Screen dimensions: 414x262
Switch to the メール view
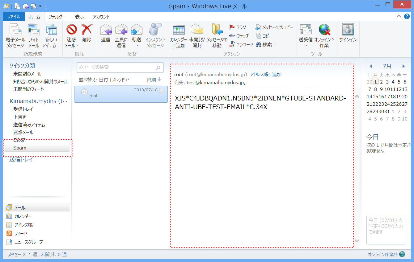point(37,207)
